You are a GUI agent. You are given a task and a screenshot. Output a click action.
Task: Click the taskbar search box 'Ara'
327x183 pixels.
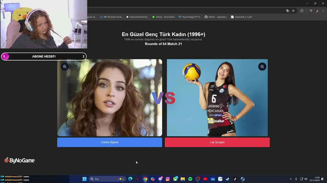click(x=107, y=179)
